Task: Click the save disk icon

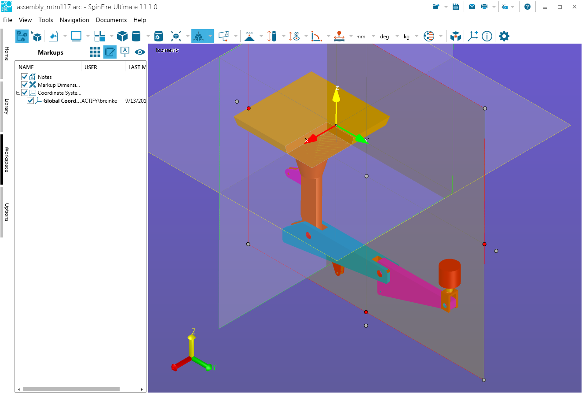Action: click(456, 7)
